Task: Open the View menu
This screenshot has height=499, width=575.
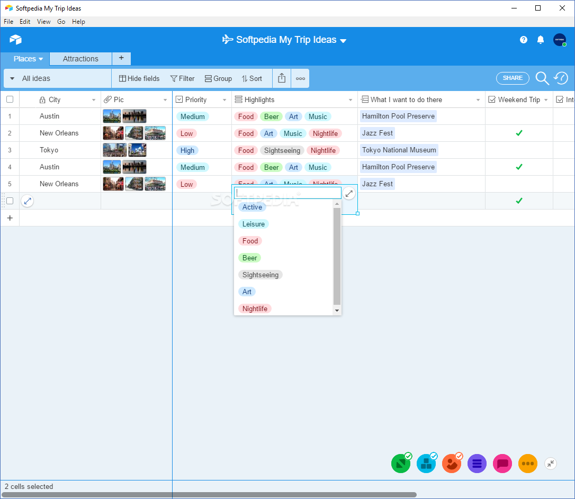Action: [x=43, y=22]
